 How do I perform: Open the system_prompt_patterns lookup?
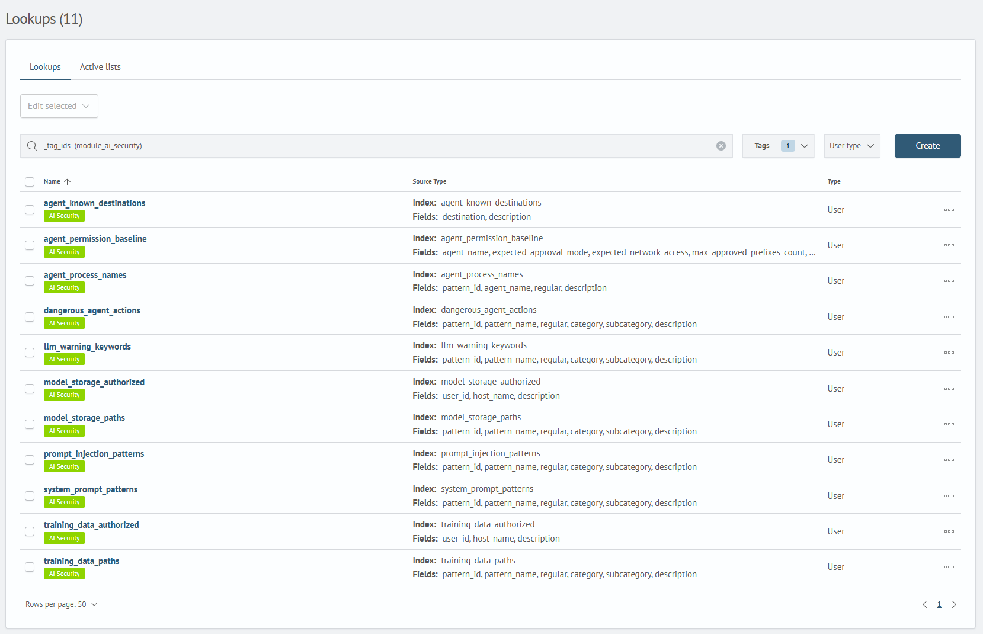click(91, 489)
